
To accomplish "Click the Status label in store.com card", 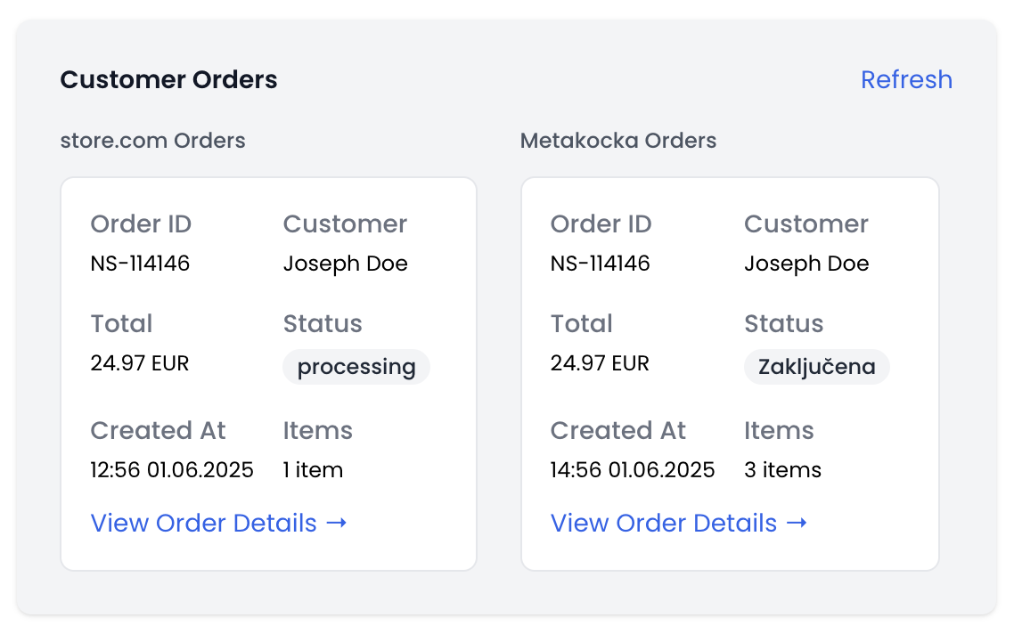I will click(323, 323).
